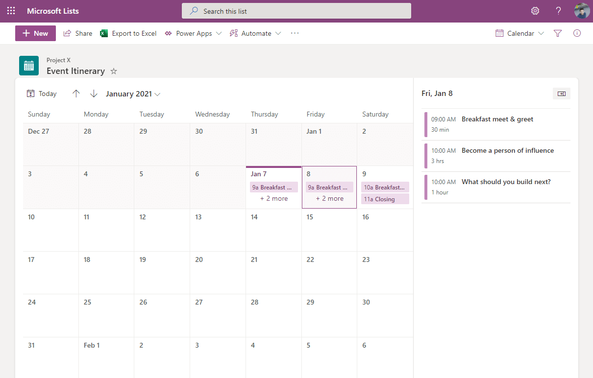Viewport: 593px width, 378px height.
Task: Create an item with the New button
Action: [35, 33]
